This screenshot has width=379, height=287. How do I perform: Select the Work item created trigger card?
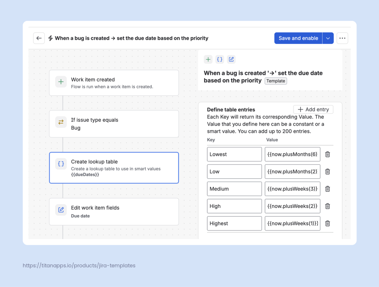(114, 83)
